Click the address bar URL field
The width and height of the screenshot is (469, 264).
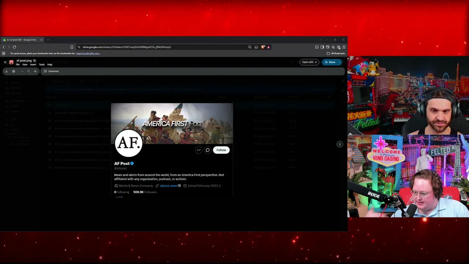[x=161, y=47]
